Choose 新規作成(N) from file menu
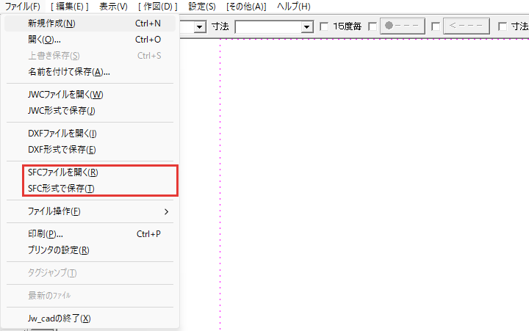 (x=90, y=23)
